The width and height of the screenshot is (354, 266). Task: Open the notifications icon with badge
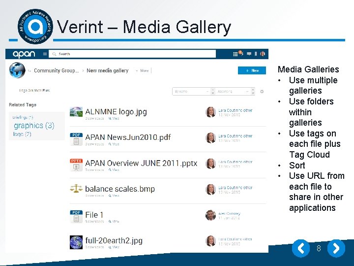tap(241, 53)
